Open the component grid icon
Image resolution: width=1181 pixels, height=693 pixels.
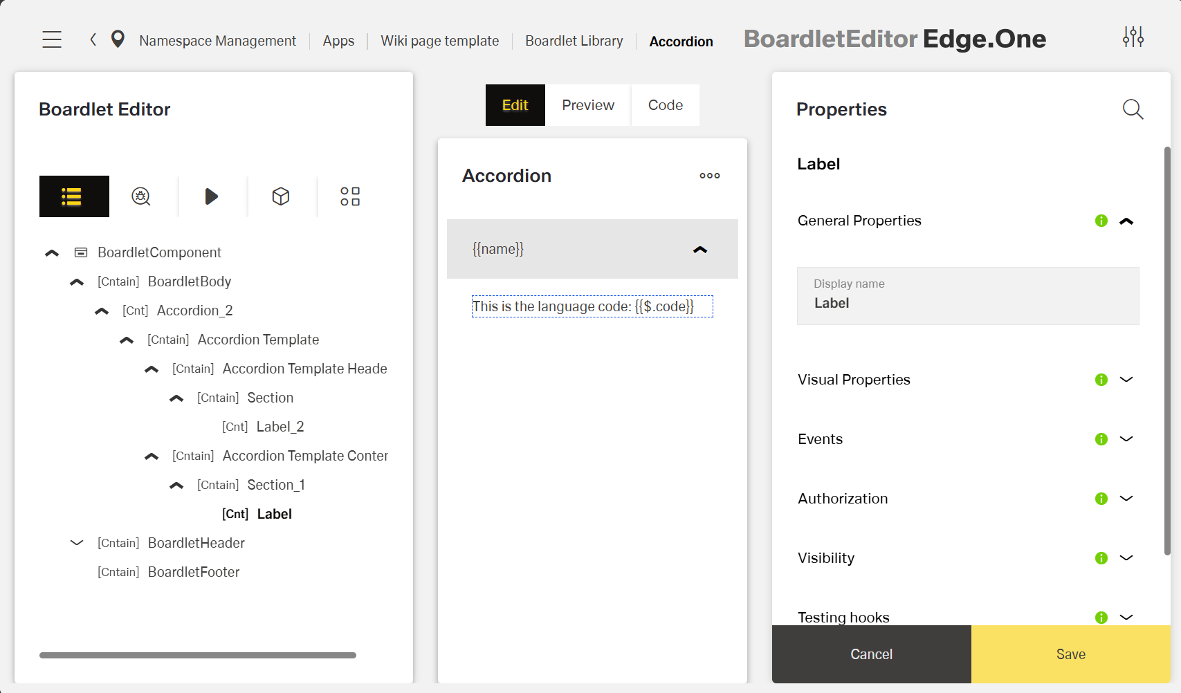point(350,196)
